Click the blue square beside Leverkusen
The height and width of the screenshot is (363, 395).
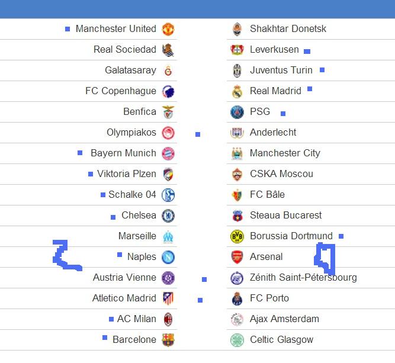pyautogui.click(x=307, y=52)
